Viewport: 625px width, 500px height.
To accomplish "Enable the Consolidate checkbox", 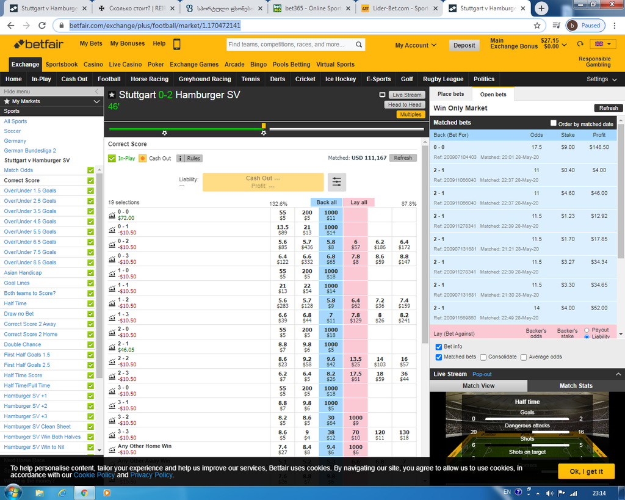I will click(483, 357).
